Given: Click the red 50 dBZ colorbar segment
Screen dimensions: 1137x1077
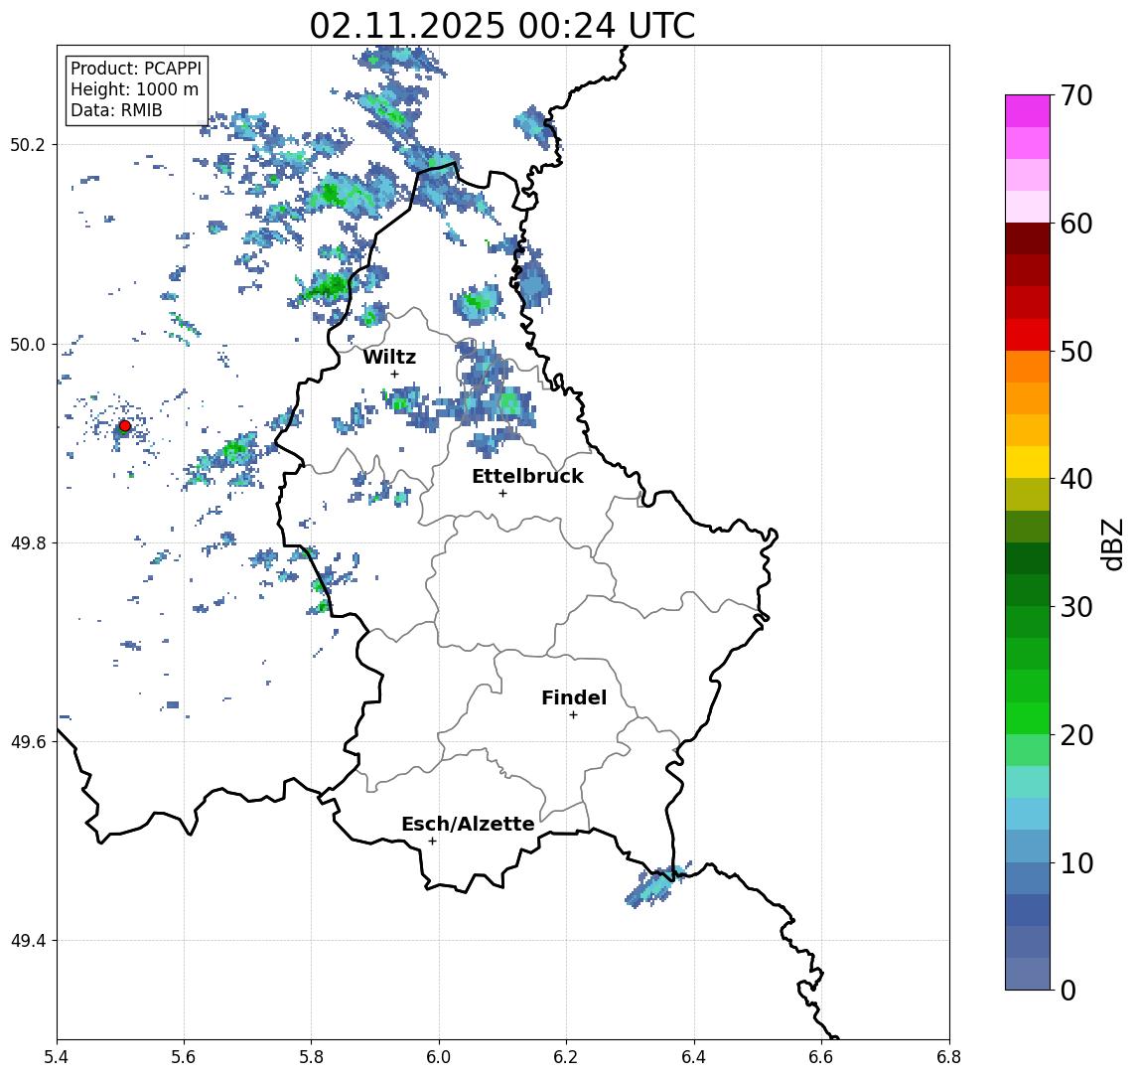Looking at the screenshot, I should click(1028, 335).
